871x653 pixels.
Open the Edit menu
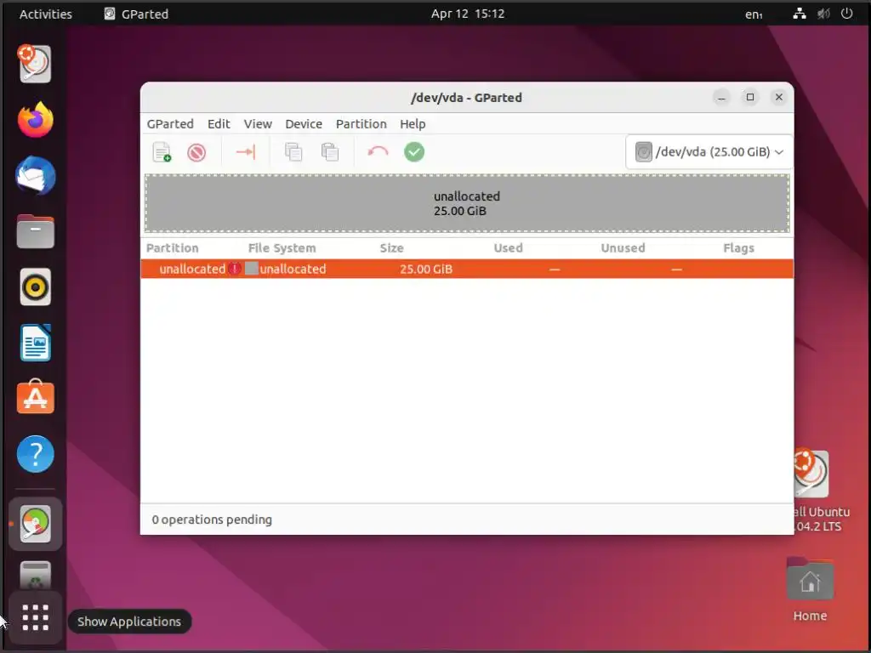click(219, 124)
